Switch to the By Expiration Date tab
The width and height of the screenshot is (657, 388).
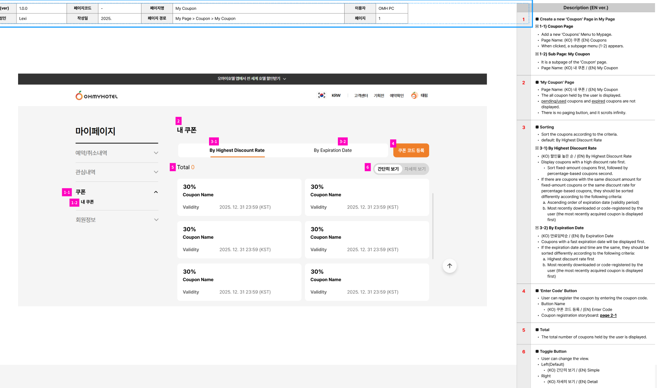pos(333,150)
